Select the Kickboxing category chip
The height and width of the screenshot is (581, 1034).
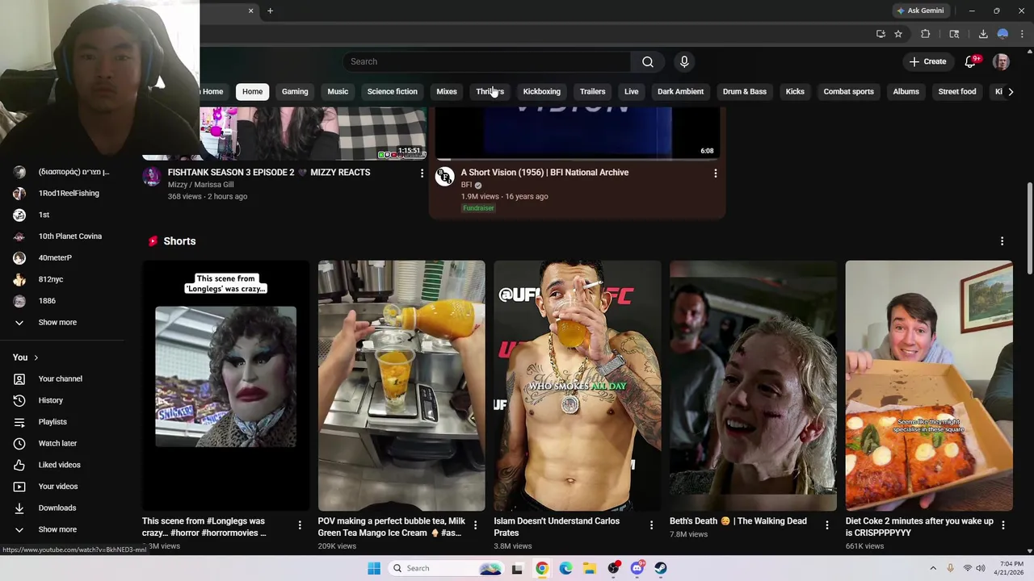click(x=541, y=91)
